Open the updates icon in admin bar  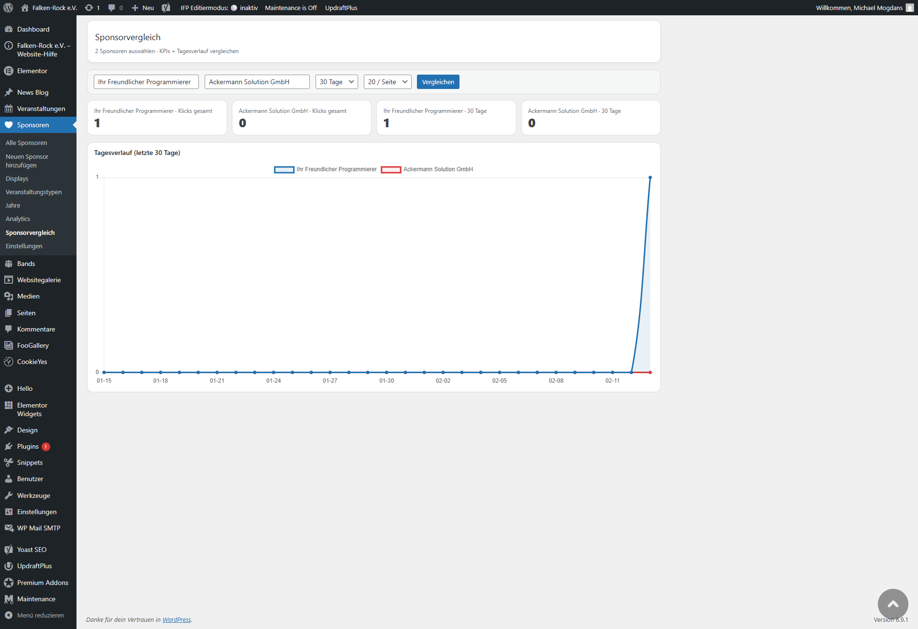tap(89, 8)
